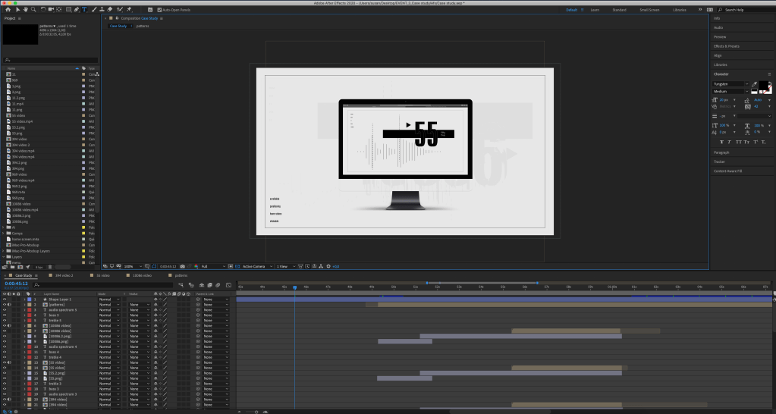This screenshot has height=414, width=776.
Task: Hide Shape Layer 1 using its eye icon
Action: tap(4, 300)
